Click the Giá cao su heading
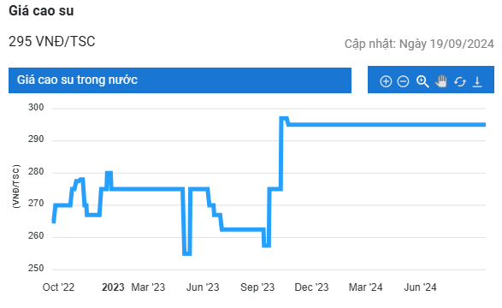The image size is (502, 308). tap(41, 11)
